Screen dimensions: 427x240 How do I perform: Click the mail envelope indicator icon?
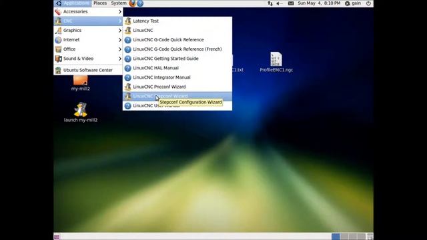pyautogui.click(x=291, y=3)
